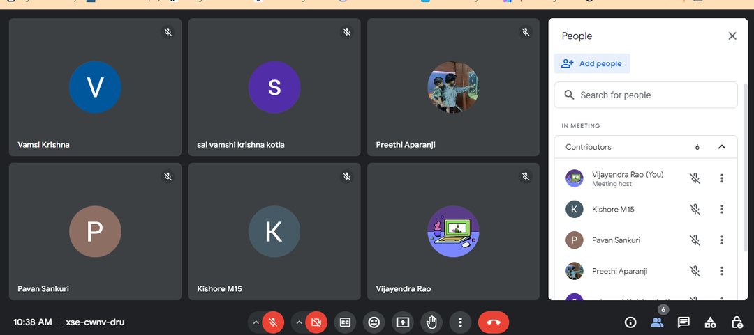The width and height of the screenshot is (754, 335).
Task: Select Pavan Sankuri avatar in People list
Action: pos(574,240)
